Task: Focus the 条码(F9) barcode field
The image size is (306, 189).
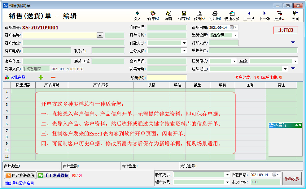Action: [167, 78]
